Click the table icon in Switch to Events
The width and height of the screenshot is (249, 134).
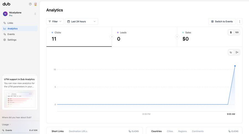pos(212,22)
